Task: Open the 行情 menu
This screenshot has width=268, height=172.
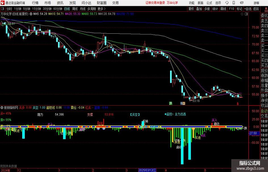Action: (35, 3)
